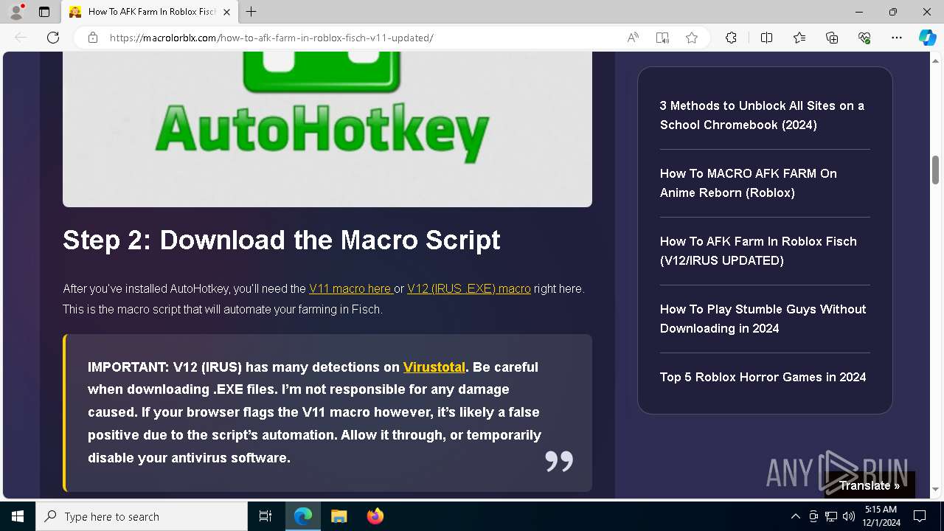Click the AutoHotkey logo image
Screen dimensions: 944x531
pos(327,129)
